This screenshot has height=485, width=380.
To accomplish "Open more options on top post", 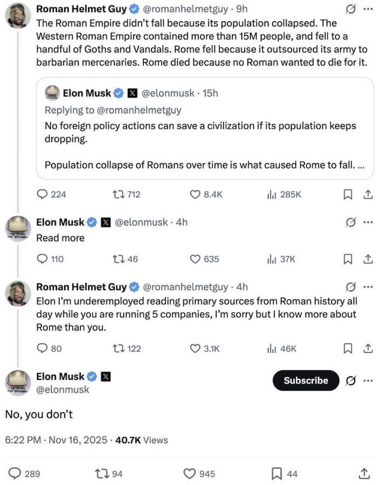I will [x=367, y=8].
